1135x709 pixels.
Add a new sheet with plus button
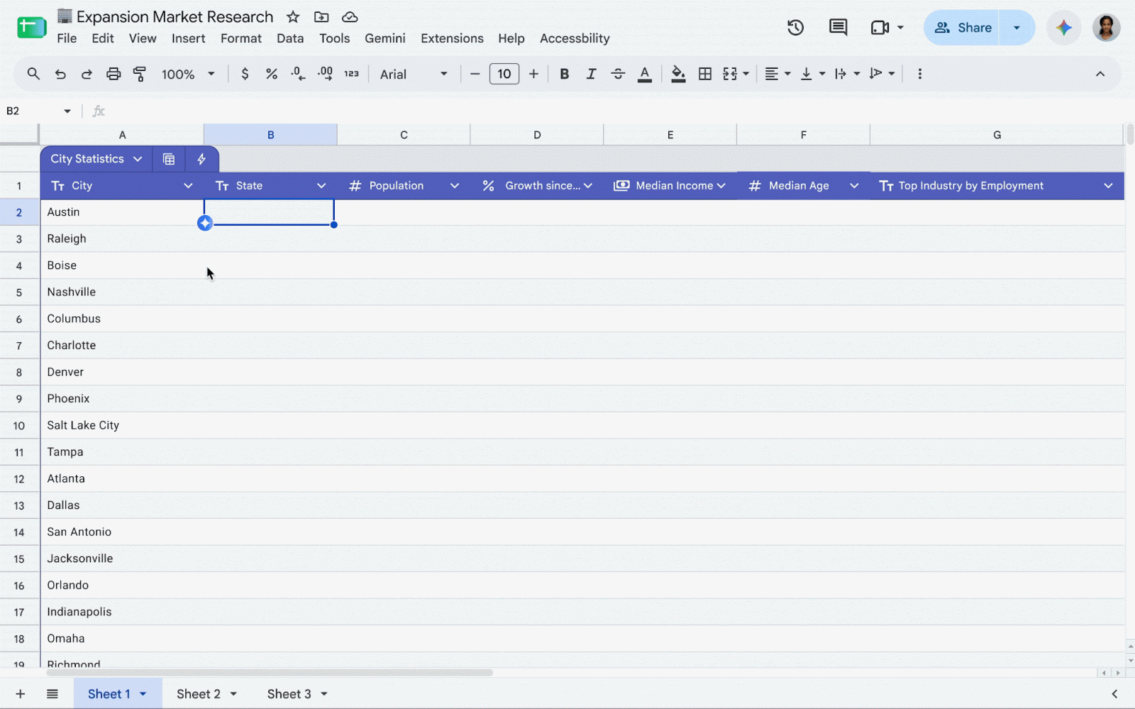tap(20, 694)
